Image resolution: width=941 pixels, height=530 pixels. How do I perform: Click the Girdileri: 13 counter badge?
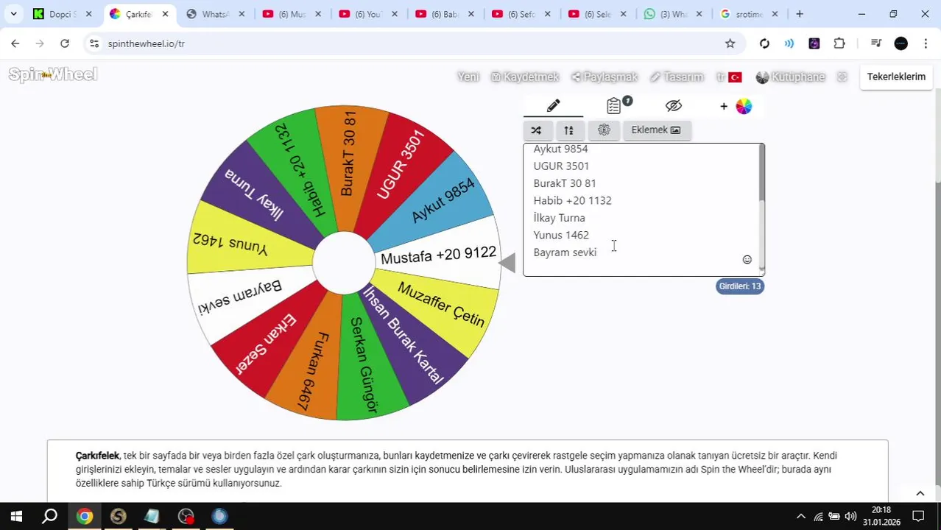coord(740,286)
